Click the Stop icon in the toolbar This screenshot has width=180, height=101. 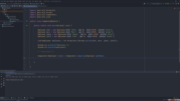coord(173,4)
